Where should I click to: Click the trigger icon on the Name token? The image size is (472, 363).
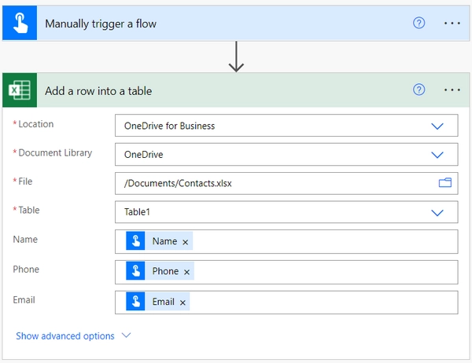[135, 240]
